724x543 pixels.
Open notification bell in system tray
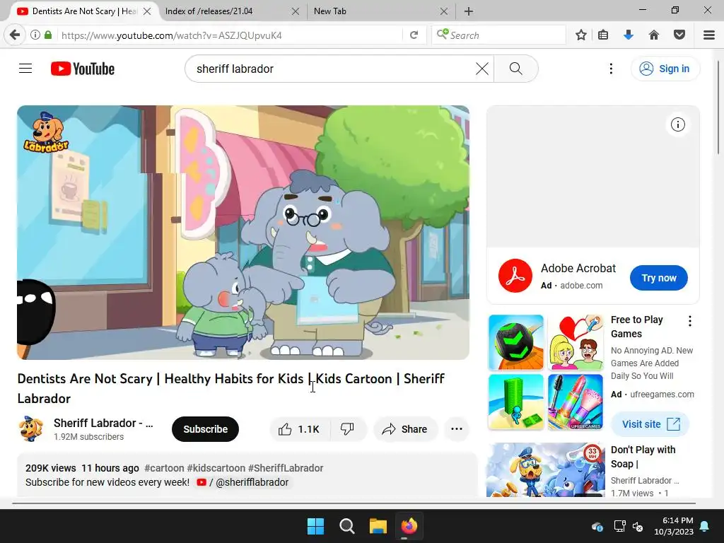pos(705,526)
